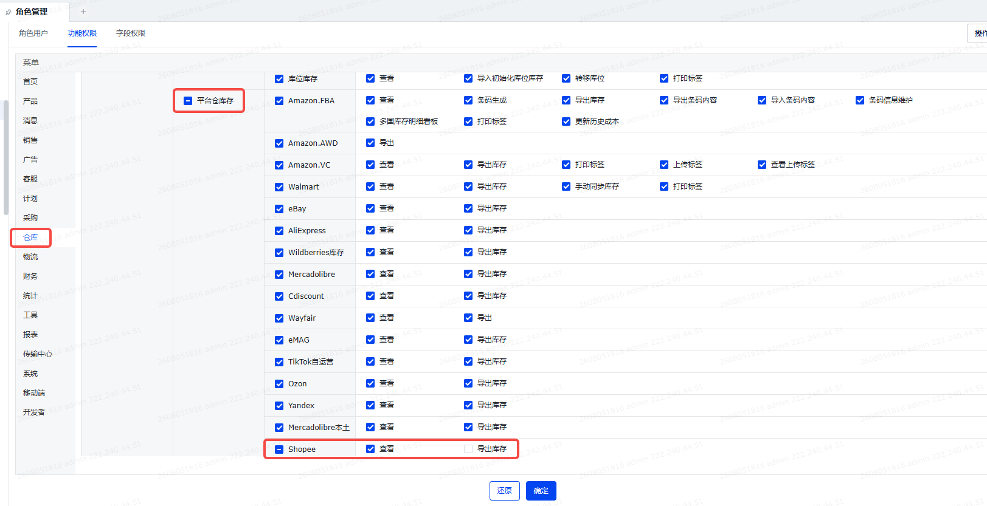The height and width of the screenshot is (506, 987).
Task: Uncheck the Walmart checkbox
Action: [x=279, y=187]
